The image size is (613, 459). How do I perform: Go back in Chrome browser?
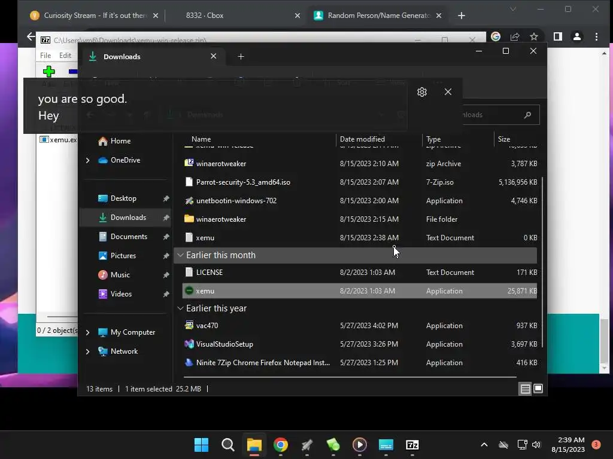pyautogui.click(x=31, y=36)
